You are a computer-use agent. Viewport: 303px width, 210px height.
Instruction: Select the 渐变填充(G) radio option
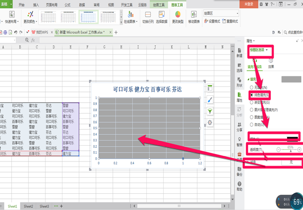click(x=251, y=102)
